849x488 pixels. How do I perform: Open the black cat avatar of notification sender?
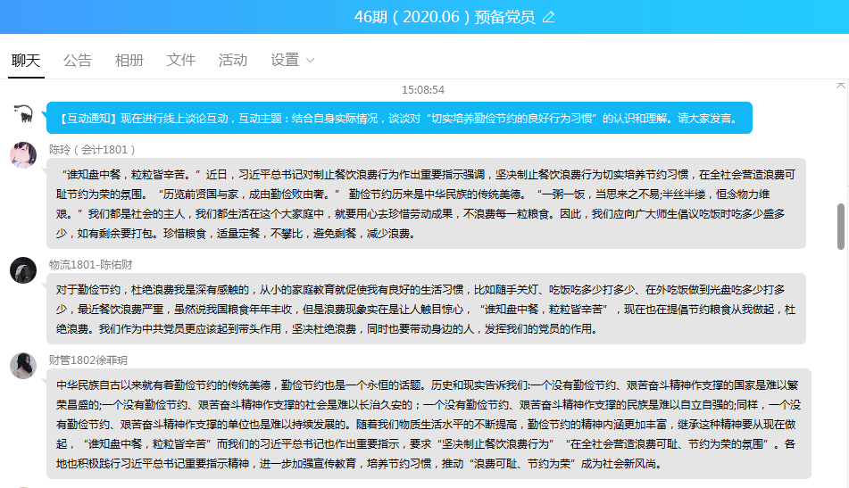click(x=23, y=113)
